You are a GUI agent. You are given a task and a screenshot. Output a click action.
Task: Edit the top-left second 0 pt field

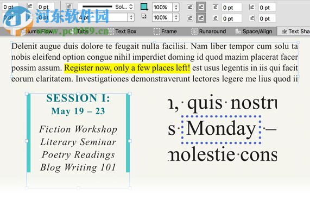click(46, 7)
